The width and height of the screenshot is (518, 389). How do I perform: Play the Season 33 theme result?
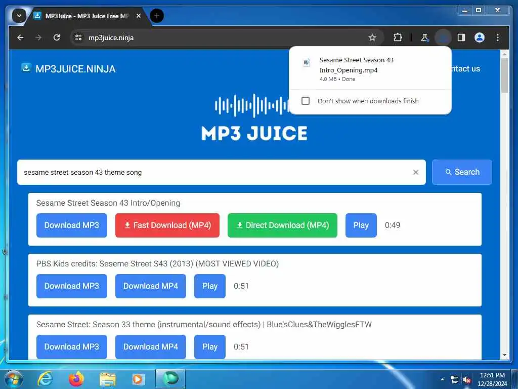point(210,346)
